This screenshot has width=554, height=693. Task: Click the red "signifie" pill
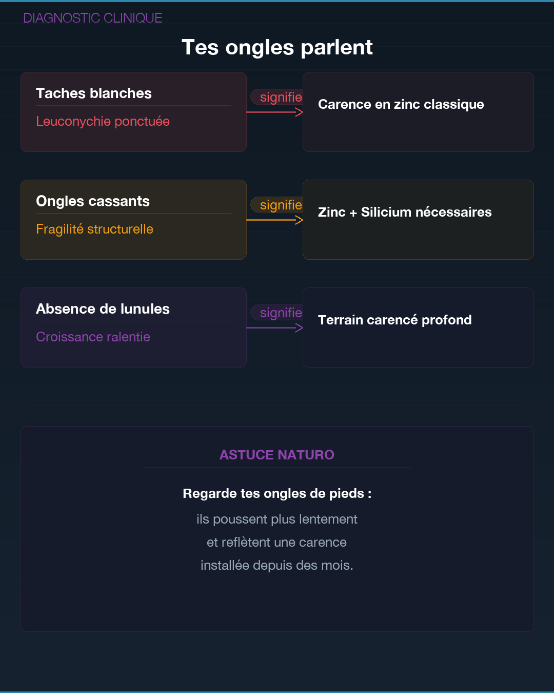click(x=277, y=97)
